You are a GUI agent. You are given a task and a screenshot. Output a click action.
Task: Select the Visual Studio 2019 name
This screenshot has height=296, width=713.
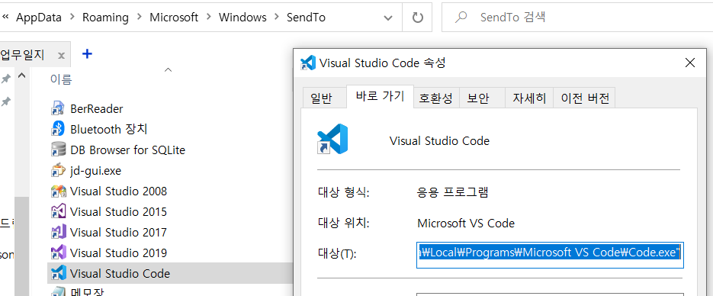[118, 253]
